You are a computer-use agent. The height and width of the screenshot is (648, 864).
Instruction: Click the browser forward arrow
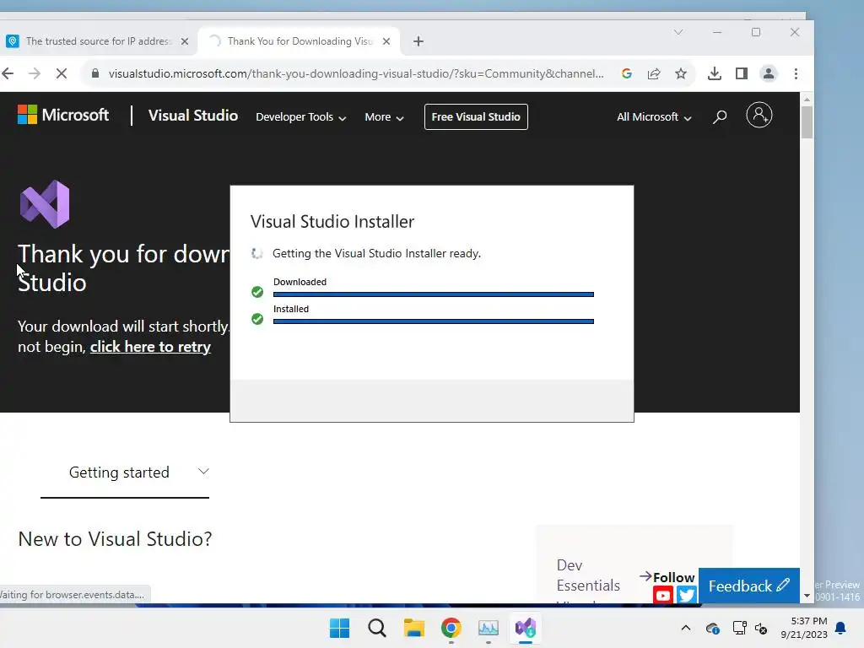(x=34, y=73)
